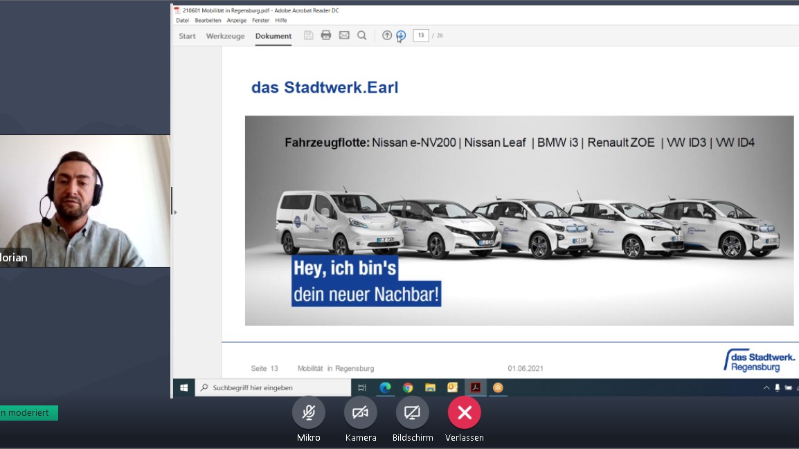Image resolution: width=799 pixels, height=449 pixels.
Task: Expand the left navigation pane arrow
Action: click(x=175, y=212)
